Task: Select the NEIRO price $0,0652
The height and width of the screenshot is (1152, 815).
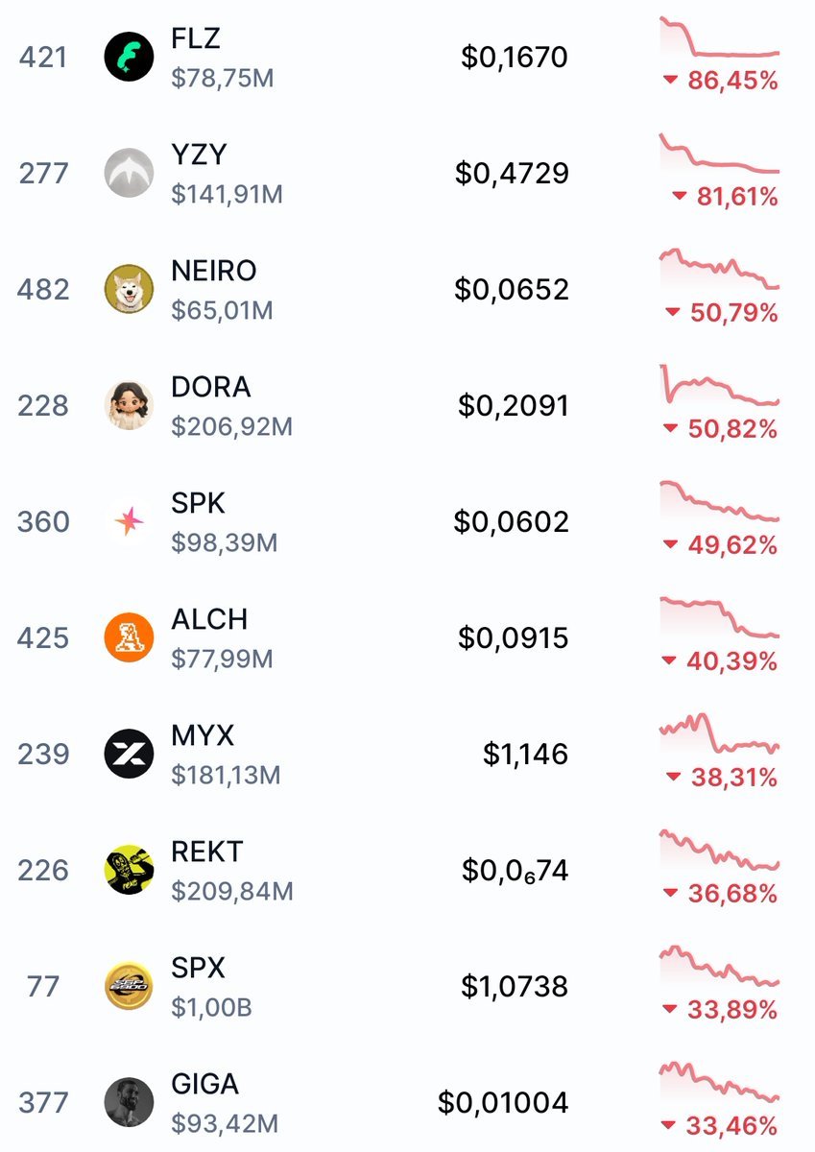Action: click(x=512, y=289)
